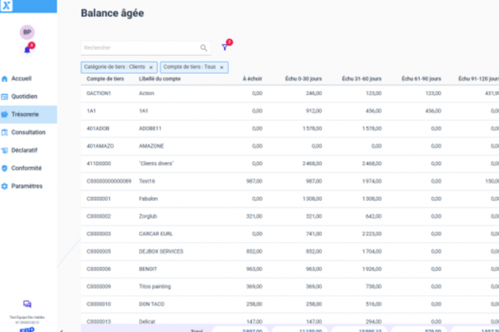This screenshot has height=332, width=499.
Task: Open the chat support icon
Action: pos(28,304)
